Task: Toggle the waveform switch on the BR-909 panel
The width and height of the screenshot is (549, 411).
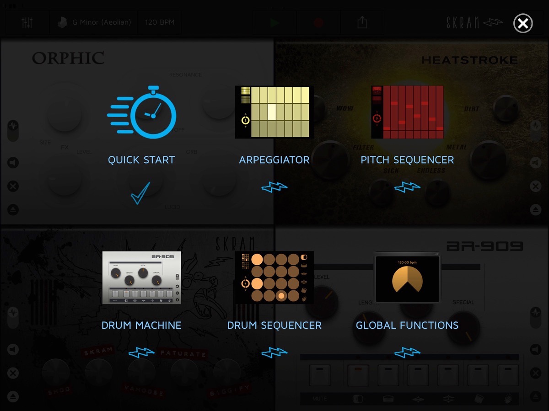Action: point(536,318)
